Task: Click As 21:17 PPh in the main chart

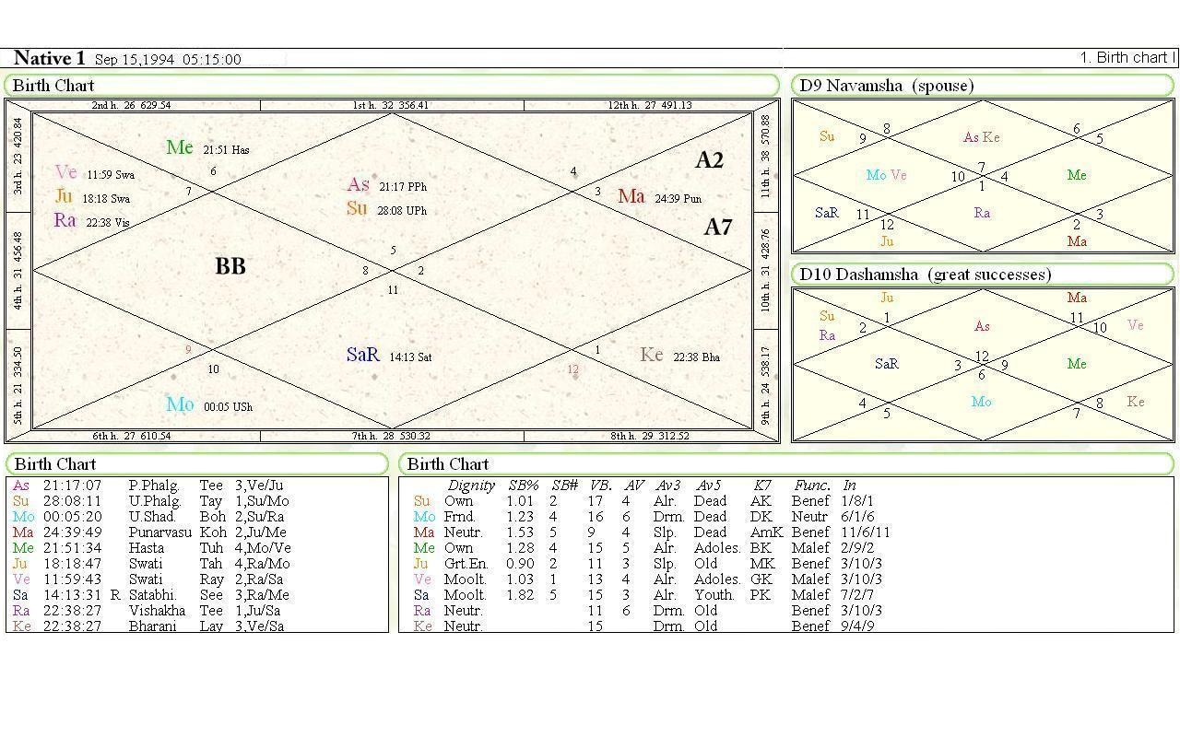Action: pos(386,186)
